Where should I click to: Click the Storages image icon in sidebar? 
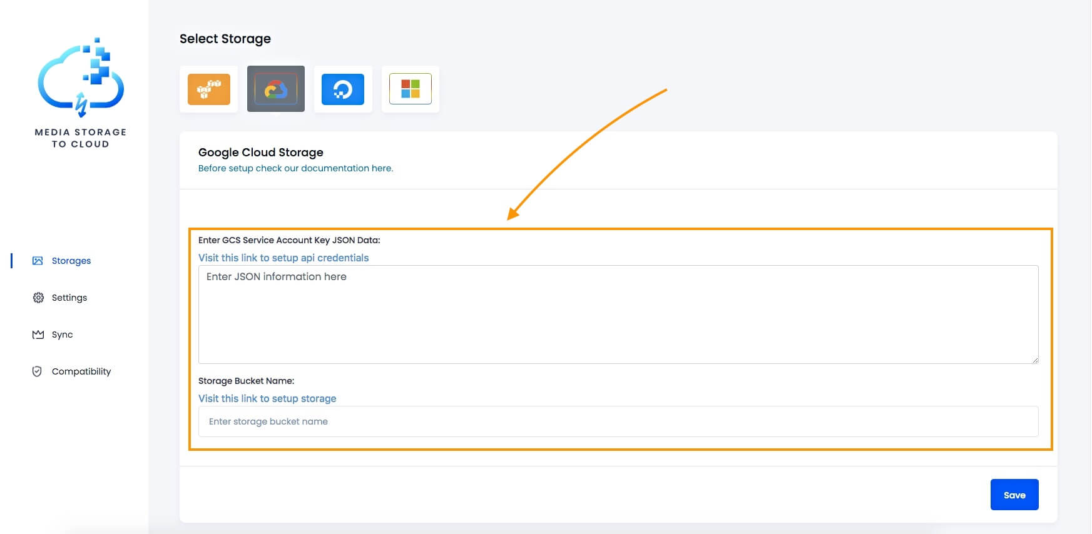point(38,261)
